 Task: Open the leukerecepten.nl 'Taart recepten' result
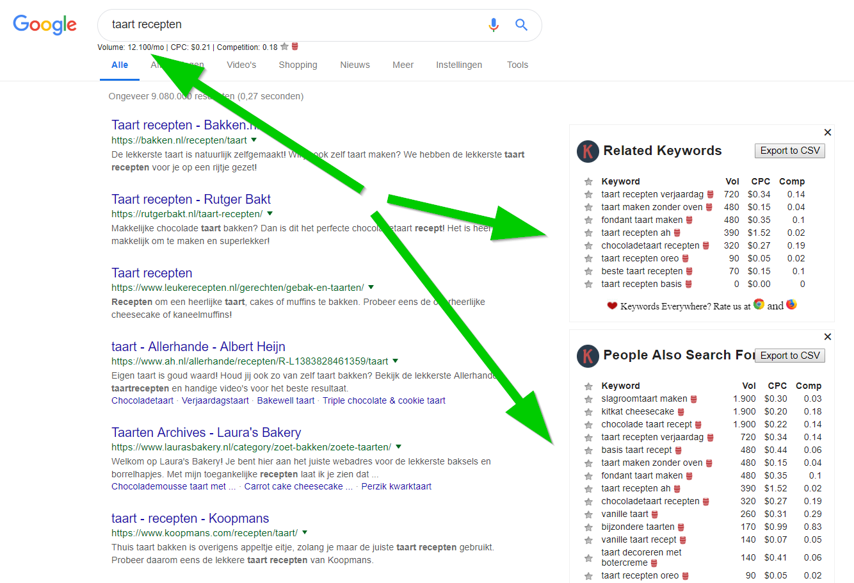coord(152,273)
